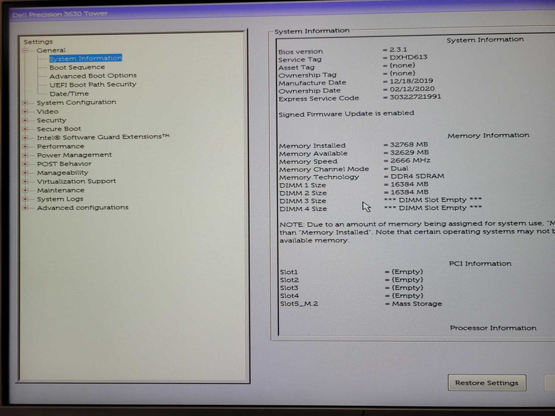This screenshot has width=555, height=416.
Task: Expand the Secure Boot node
Action: 25,129
